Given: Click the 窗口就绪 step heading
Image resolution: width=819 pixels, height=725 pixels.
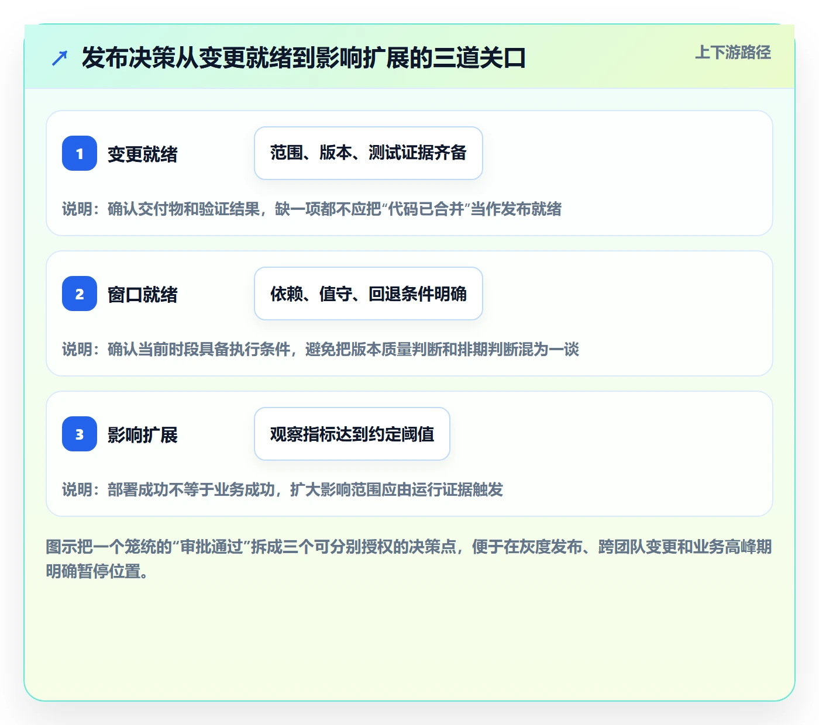Looking at the screenshot, I should pyautogui.click(x=143, y=294).
